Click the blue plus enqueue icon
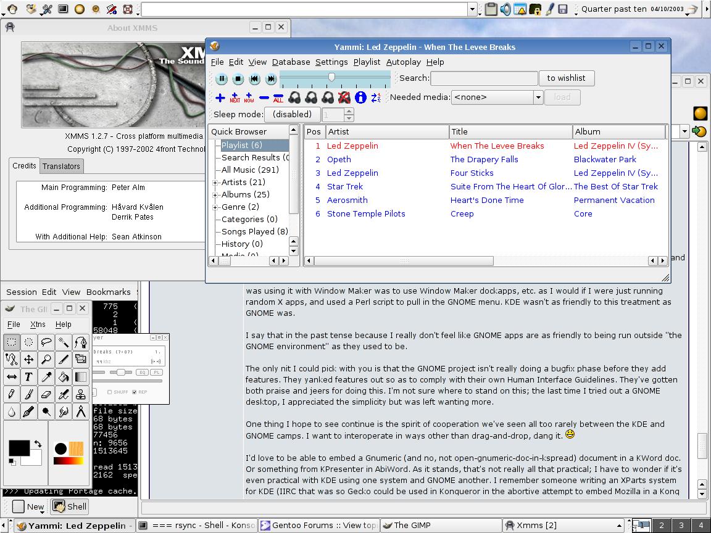Image resolution: width=711 pixels, height=533 pixels. [x=220, y=97]
